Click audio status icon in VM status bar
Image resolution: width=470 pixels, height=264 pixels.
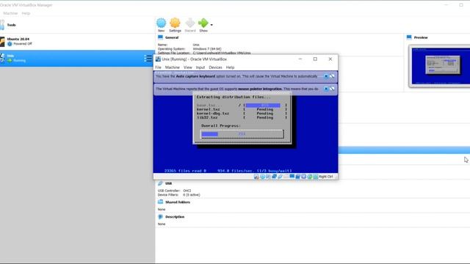click(x=268, y=177)
